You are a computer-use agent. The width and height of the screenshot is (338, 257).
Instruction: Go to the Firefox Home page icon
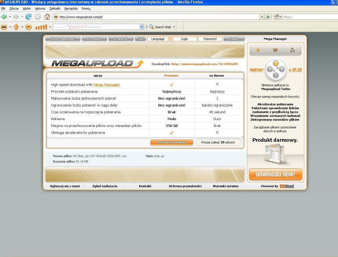47,17
